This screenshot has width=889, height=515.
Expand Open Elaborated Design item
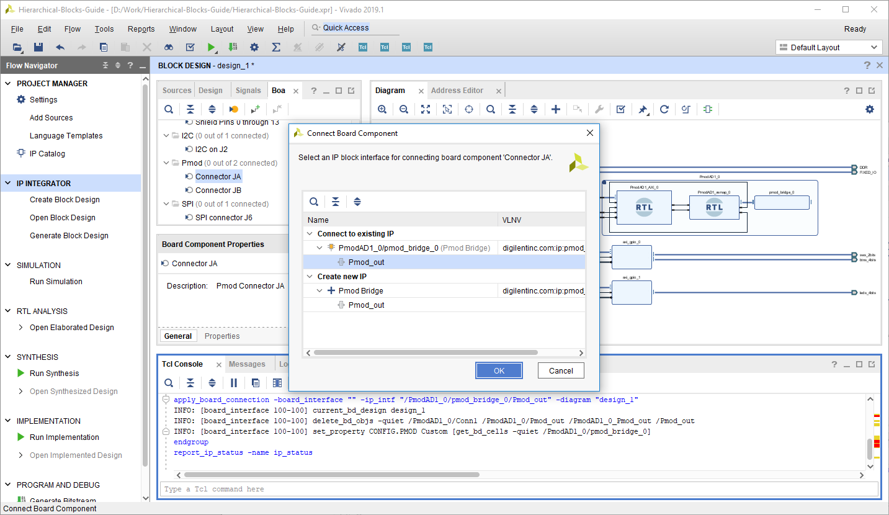[x=21, y=328]
